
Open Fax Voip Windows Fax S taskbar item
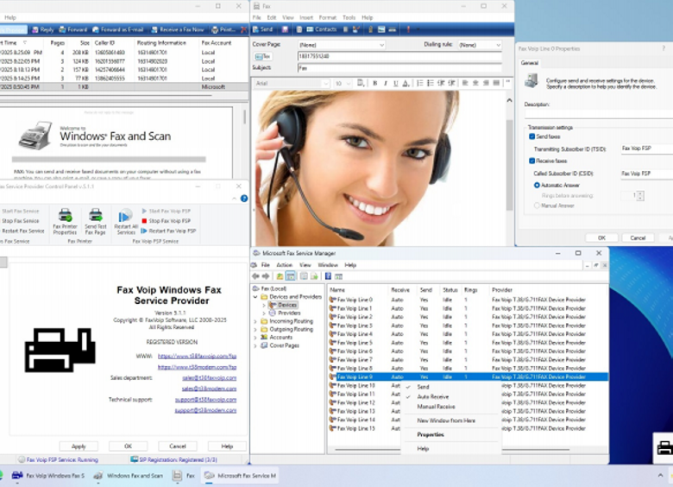tap(48, 476)
